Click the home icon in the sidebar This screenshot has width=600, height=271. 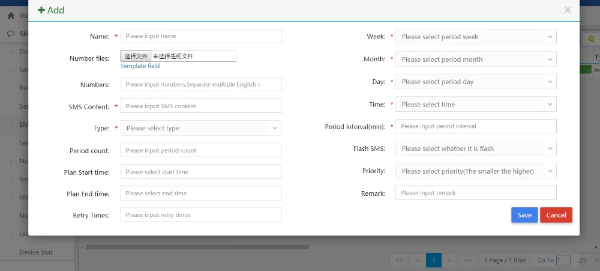[x=11, y=16]
